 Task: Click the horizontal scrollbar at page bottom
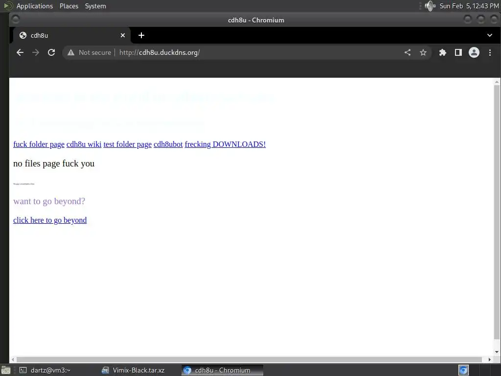(249, 360)
